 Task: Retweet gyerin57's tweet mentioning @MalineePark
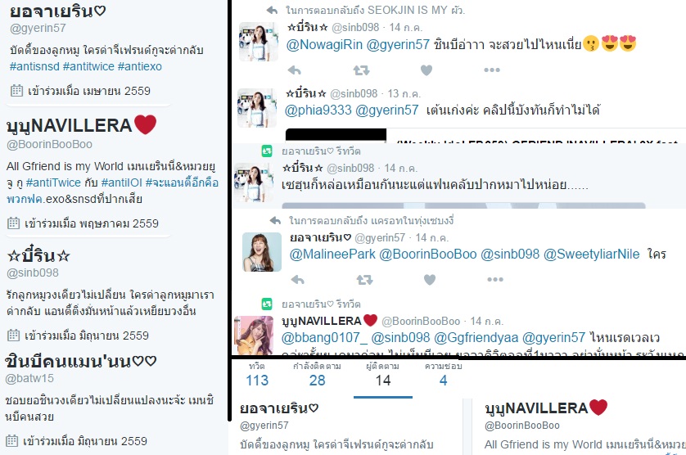pyautogui.click(x=364, y=280)
